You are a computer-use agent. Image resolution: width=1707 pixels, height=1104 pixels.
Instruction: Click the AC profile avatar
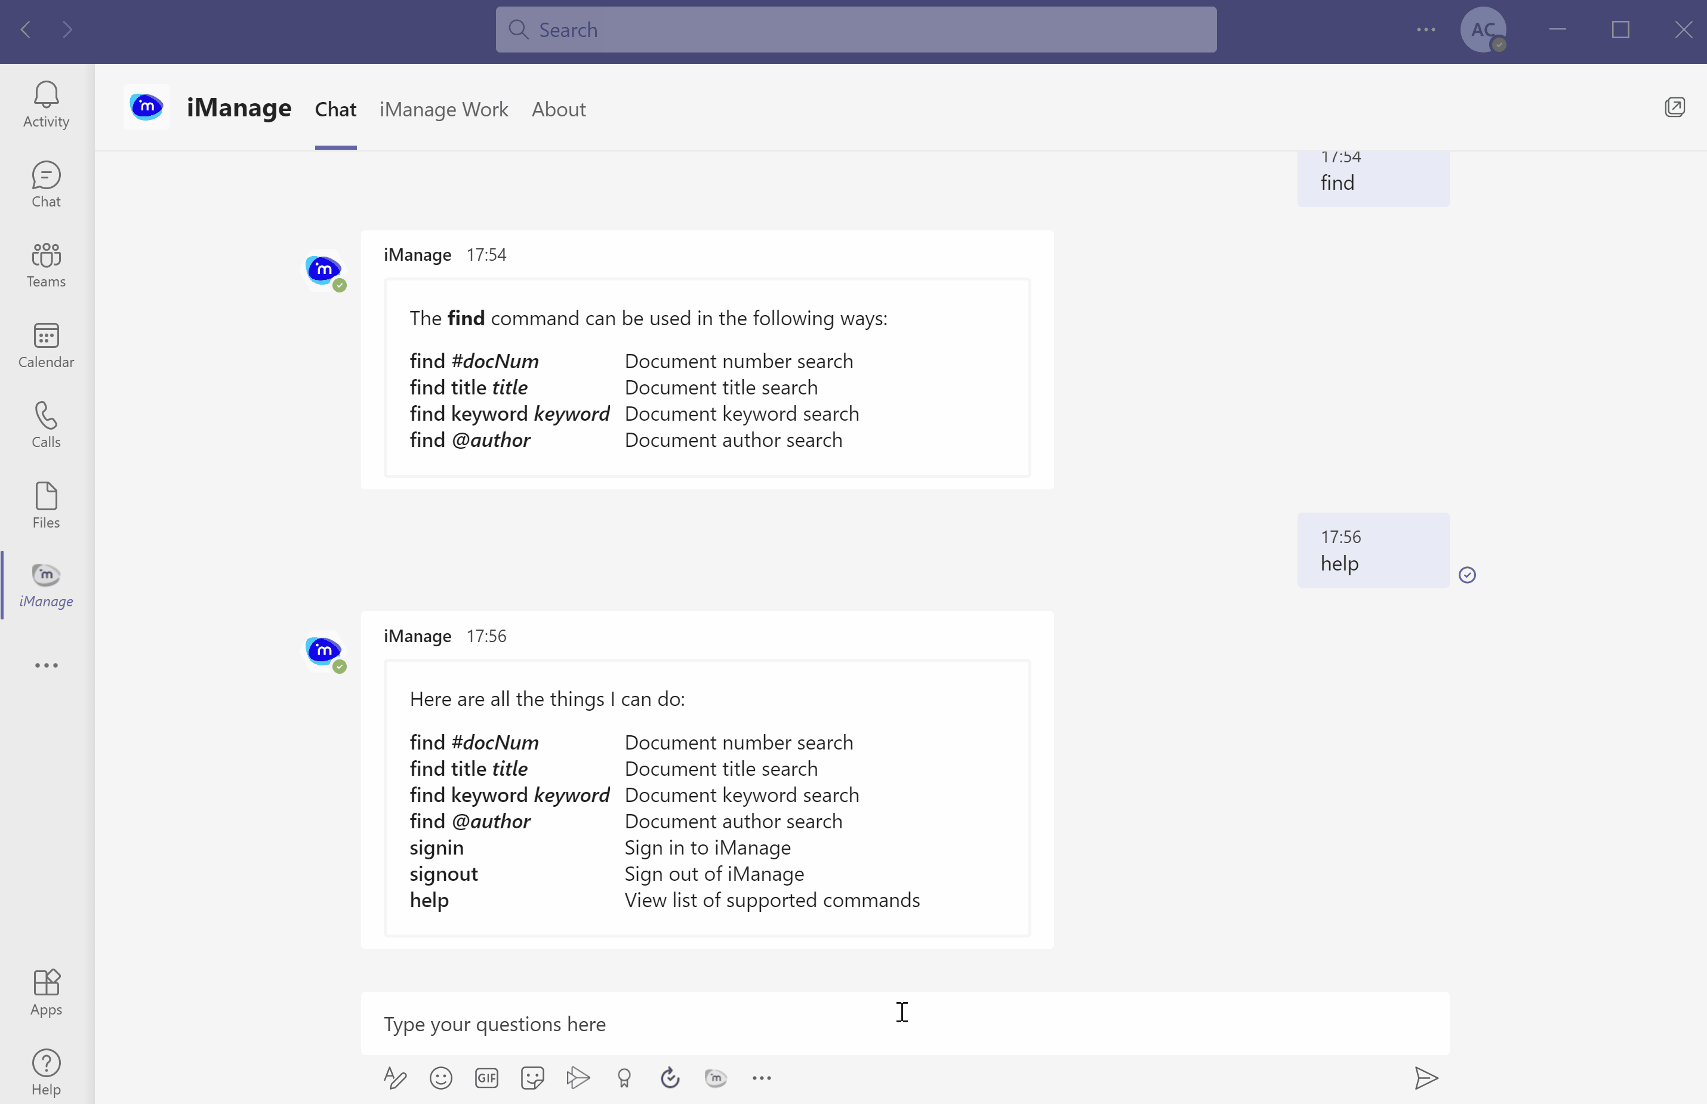click(1483, 29)
